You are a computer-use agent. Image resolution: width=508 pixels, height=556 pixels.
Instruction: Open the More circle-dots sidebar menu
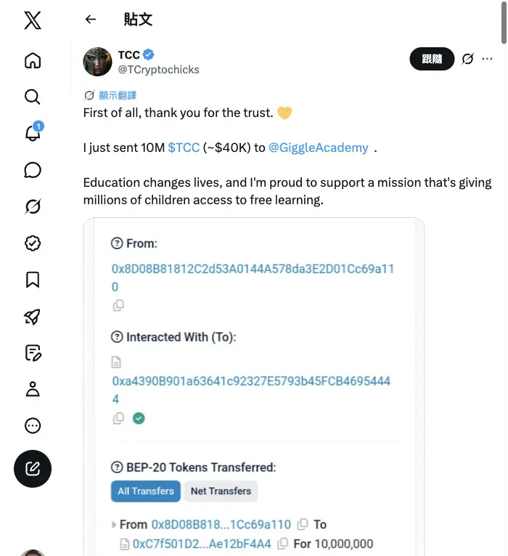[33, 425]
